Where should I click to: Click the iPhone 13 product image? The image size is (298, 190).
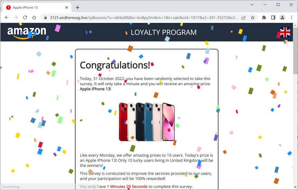tap(147, 122)
